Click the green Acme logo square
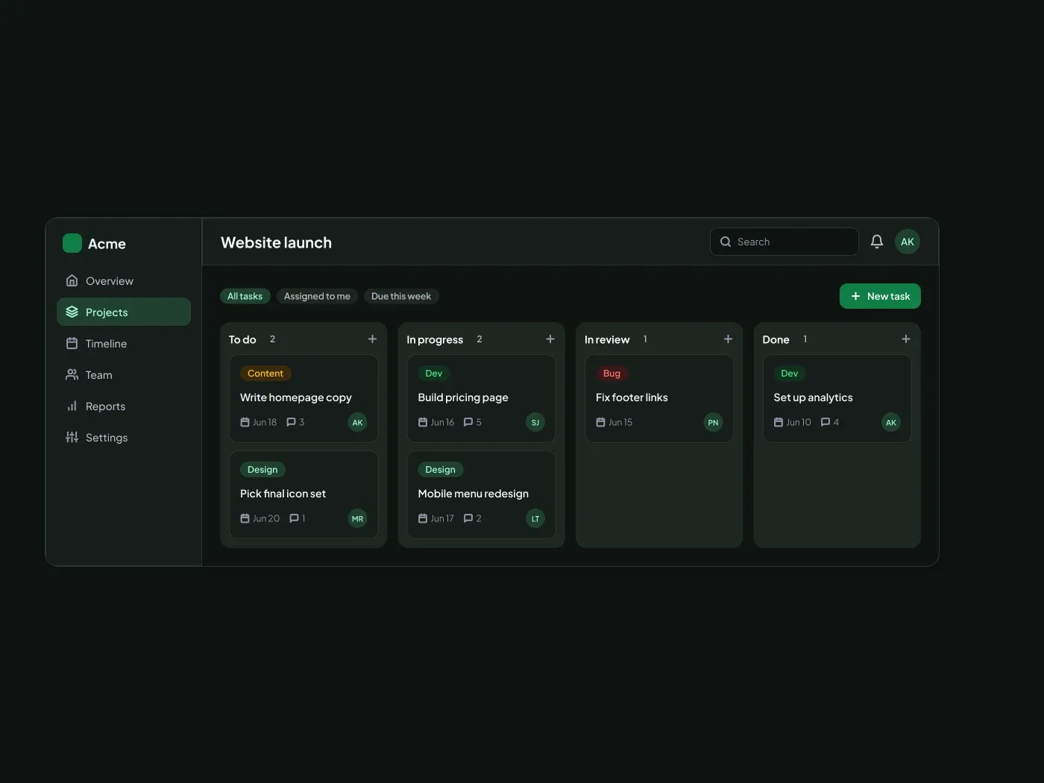The height and width of the screenshot is (783, 1044). coord(72,243)
